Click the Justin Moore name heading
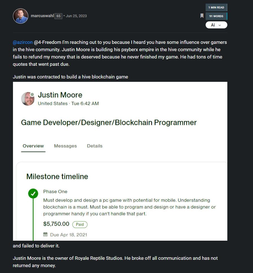Screen dimensions: 253x273 (60, 95)
